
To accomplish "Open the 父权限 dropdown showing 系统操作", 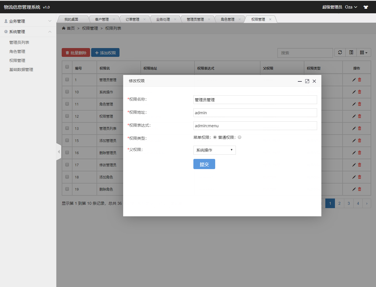I will coord(214,150).
